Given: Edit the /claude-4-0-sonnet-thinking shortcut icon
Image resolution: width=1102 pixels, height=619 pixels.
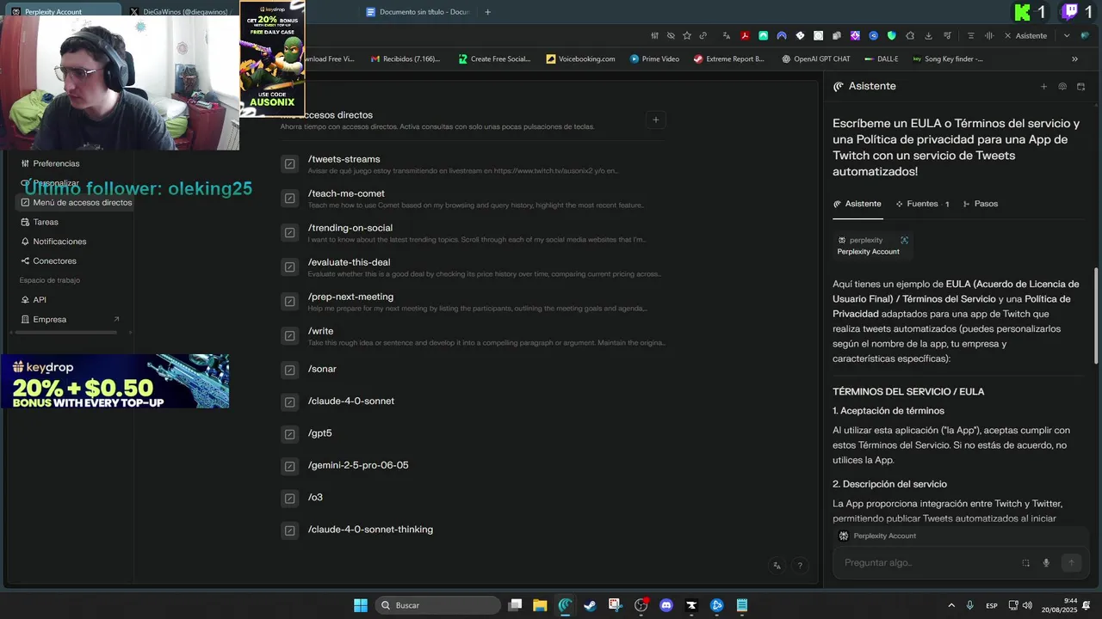Looking at the screenshot, I should (289, 530).
